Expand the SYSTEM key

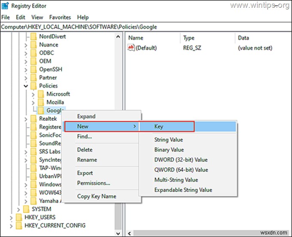click(18, 210)
